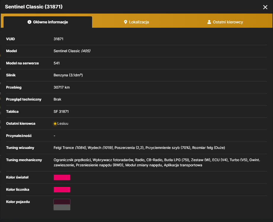Open the Ostatni kierowcy tab
Viewport: 273px width, 222px height.
tap(225, 22)
